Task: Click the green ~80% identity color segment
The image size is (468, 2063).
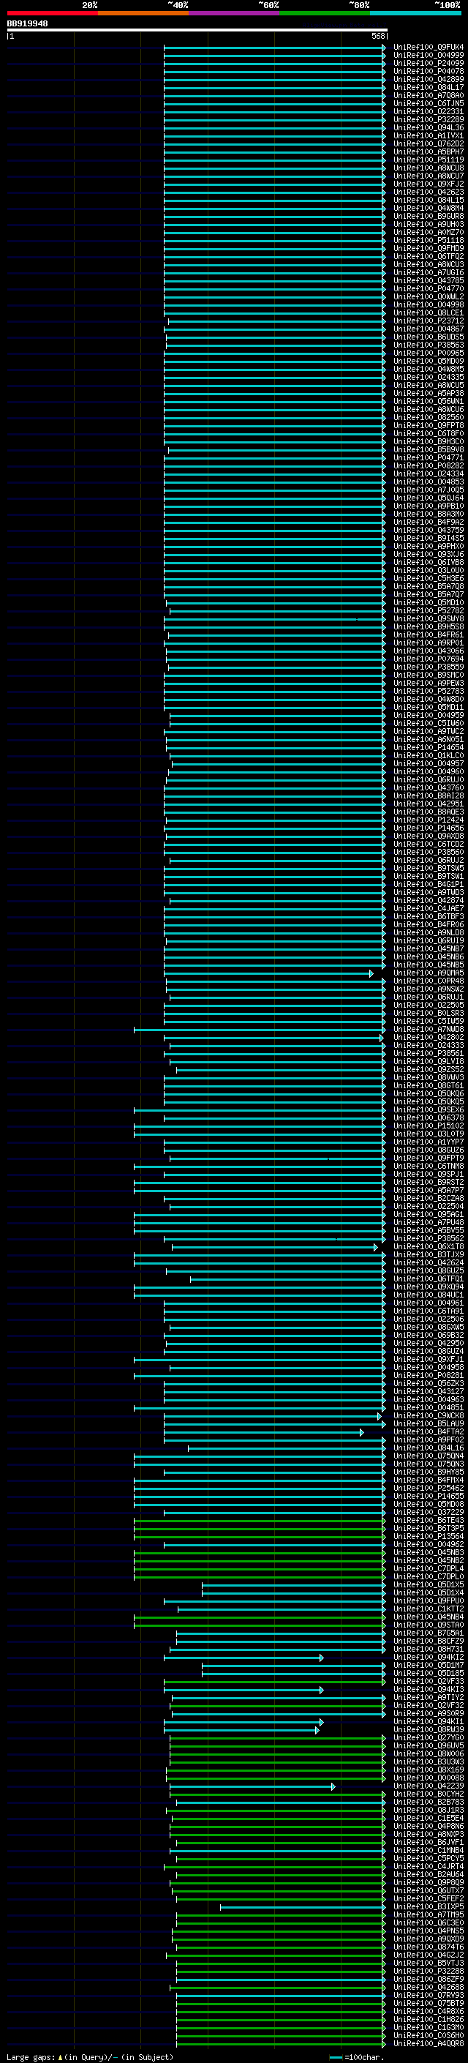Action: pos(325,13)
